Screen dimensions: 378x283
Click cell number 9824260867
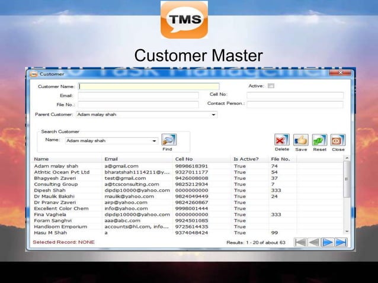191,202
